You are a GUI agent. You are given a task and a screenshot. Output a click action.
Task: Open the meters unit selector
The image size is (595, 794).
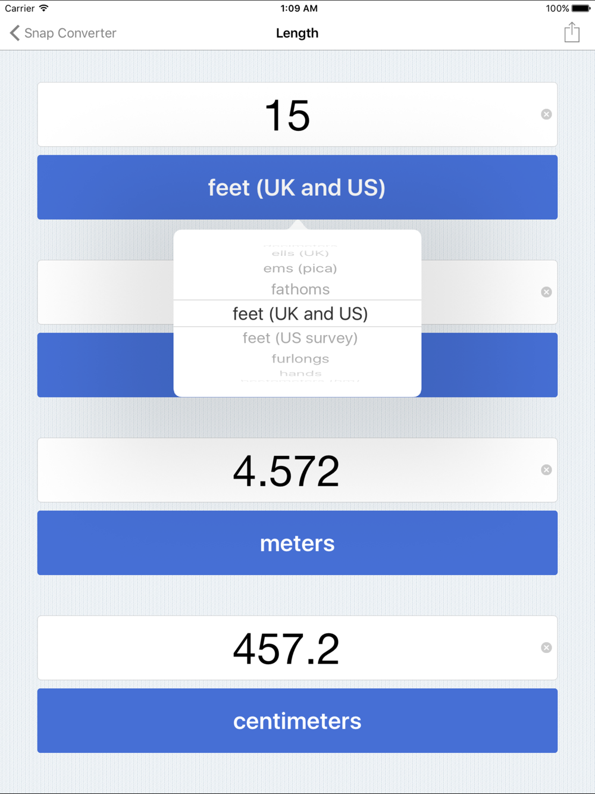click(297, 543)
